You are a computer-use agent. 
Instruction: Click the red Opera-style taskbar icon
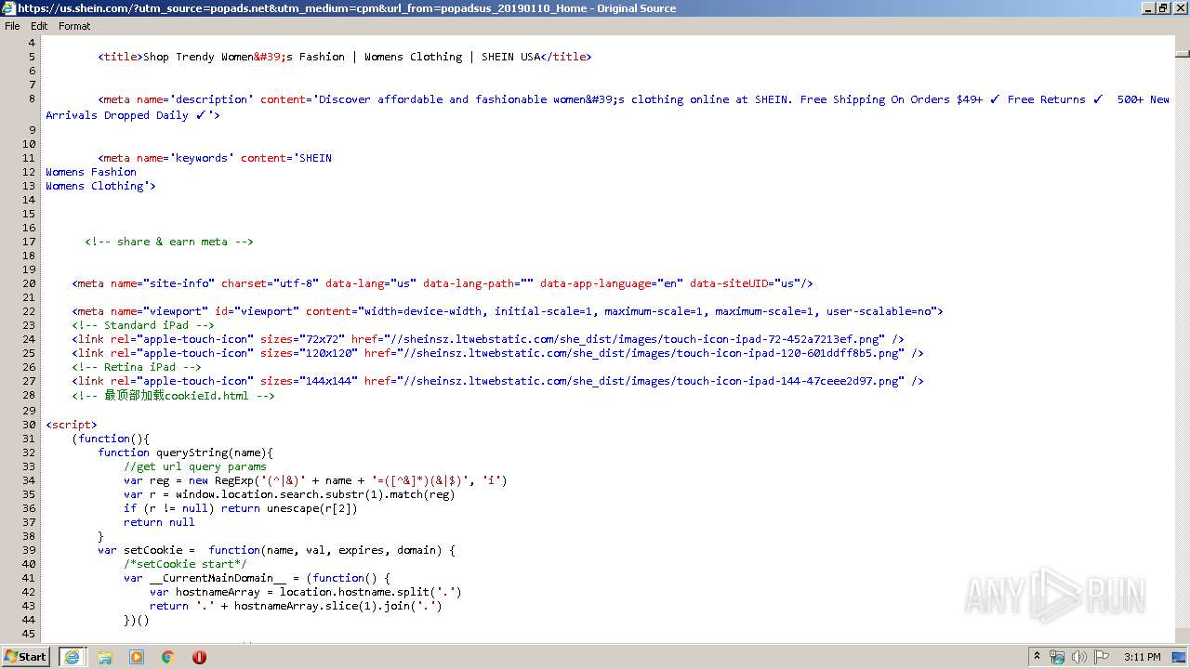pyautogui.click(x=199, y=657)
